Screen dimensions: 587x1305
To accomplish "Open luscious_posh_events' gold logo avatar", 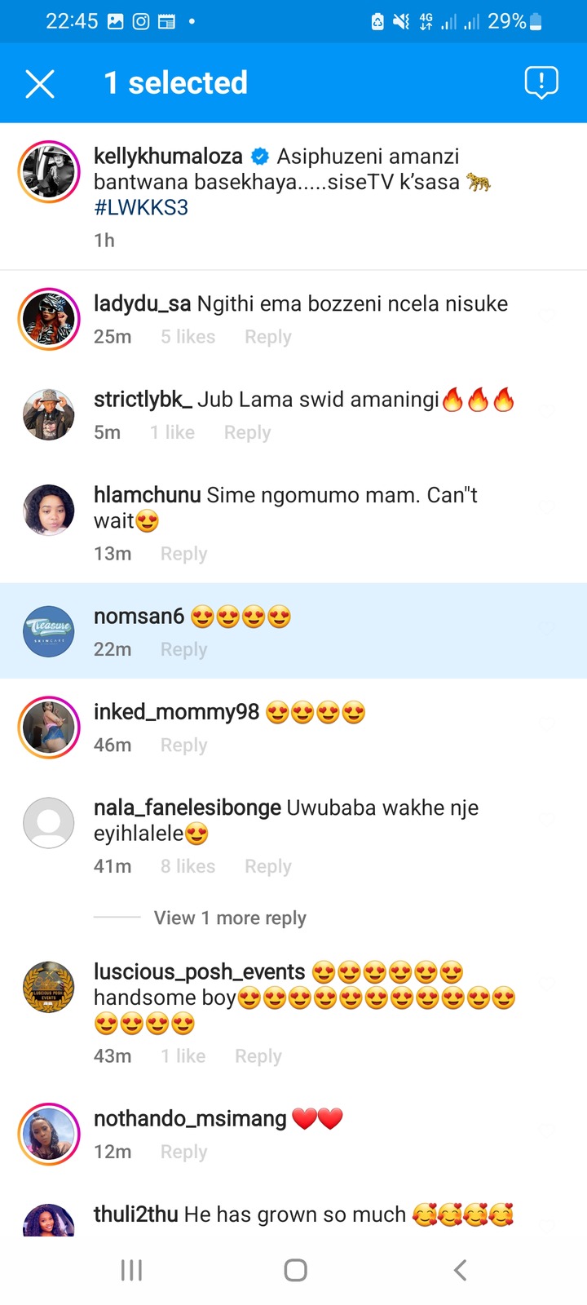I will pos(49,987).
